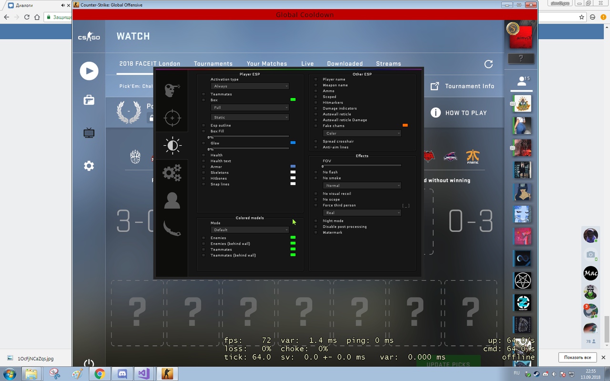
Task: Open the Downloaded tab
Action: coord(345,64)
